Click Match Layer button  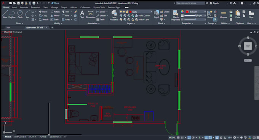142,19
